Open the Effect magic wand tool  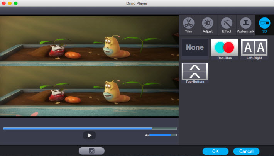coord(227,25)
